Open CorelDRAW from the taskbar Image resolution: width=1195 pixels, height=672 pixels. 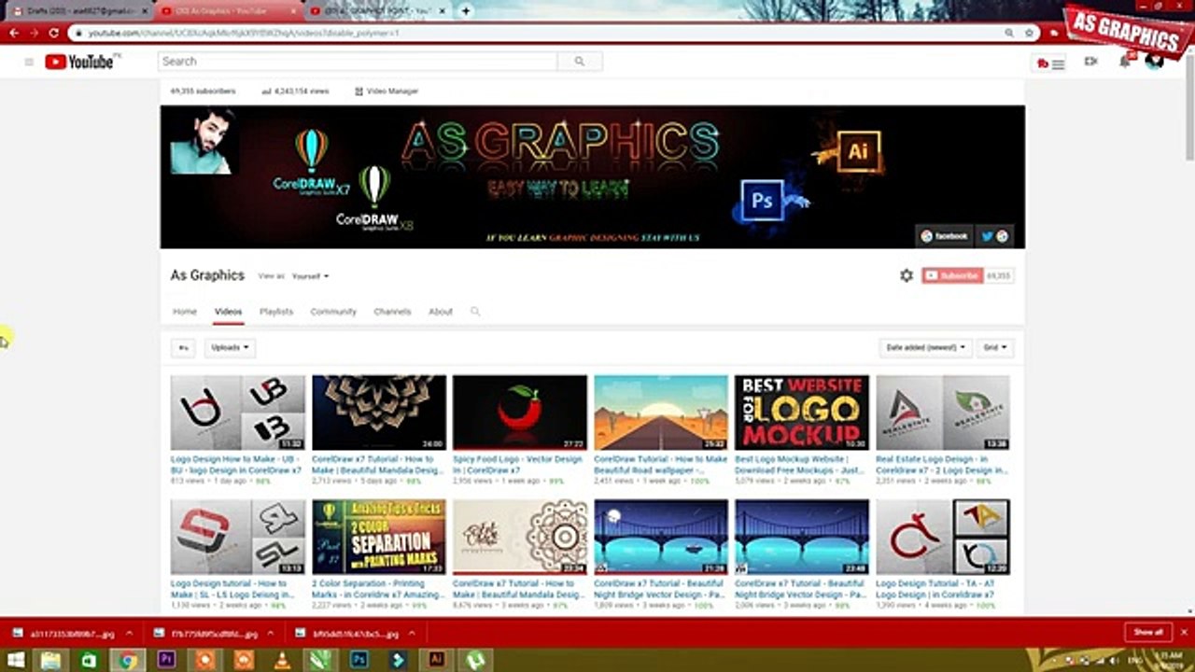[x=320, y=660]
